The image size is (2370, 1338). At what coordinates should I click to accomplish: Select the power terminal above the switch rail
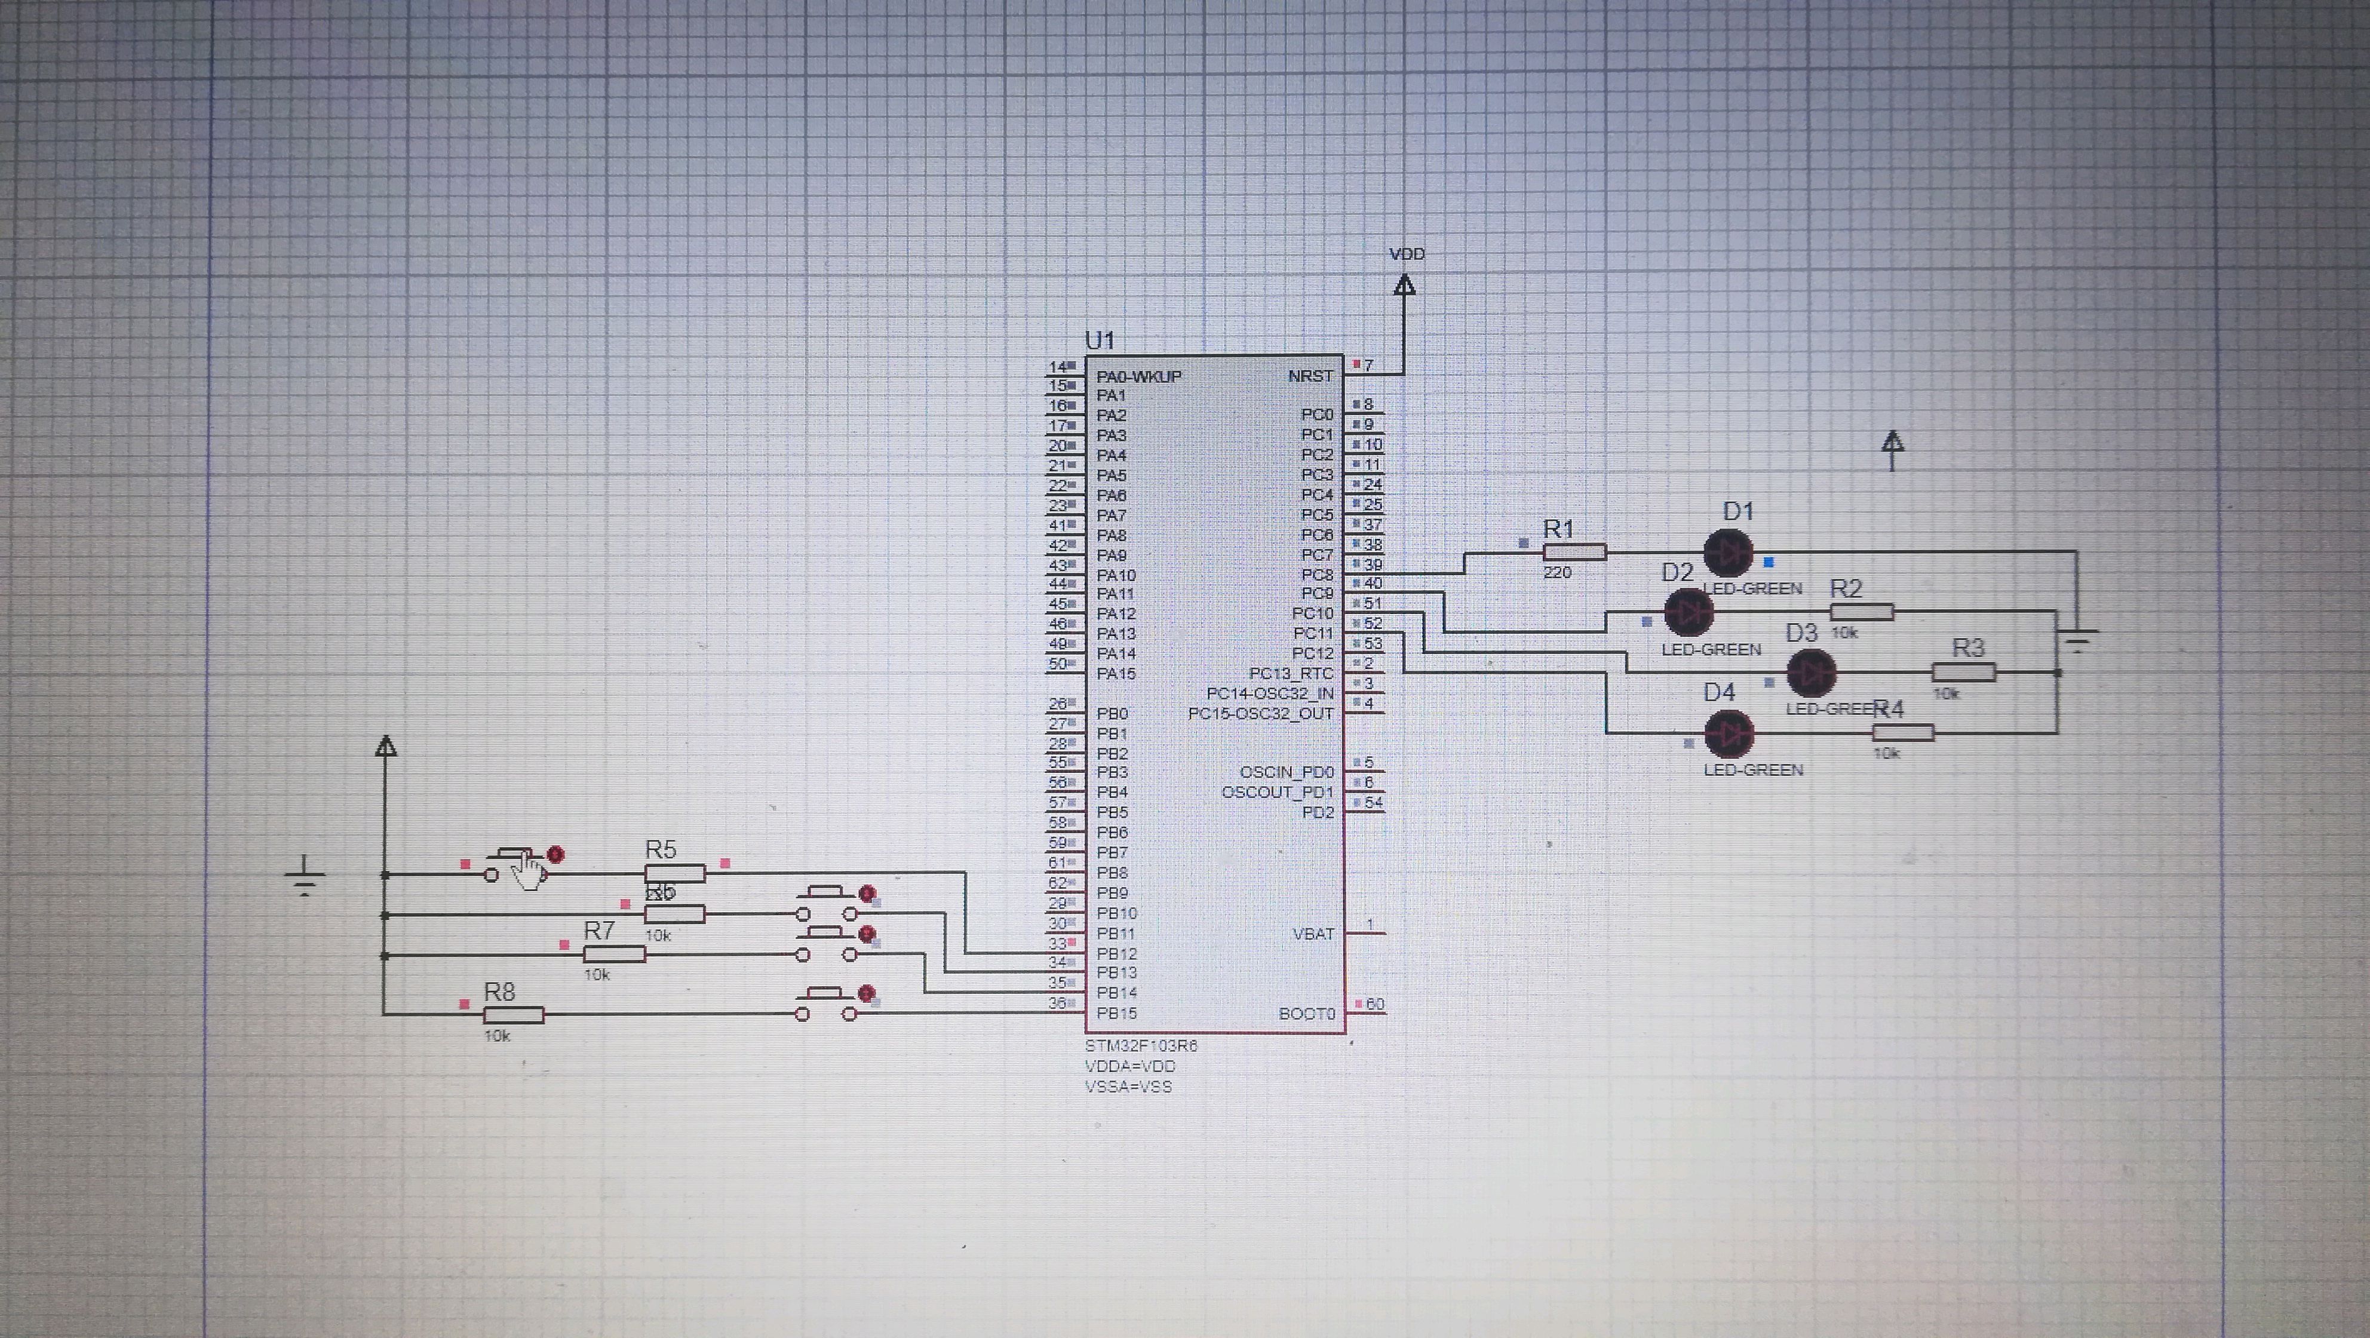click(x=386, y=747)
